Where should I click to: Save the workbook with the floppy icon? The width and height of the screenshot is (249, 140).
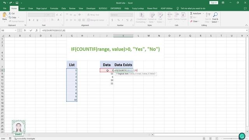coord(17,3)
